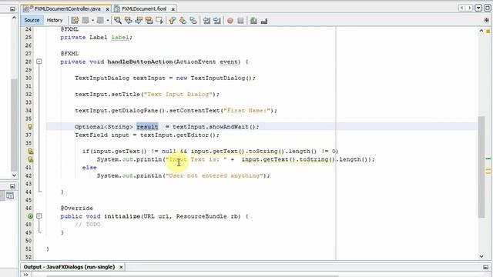493x277 pixels.
Task: Click the Uncomment code icon
Action: coord(264,21)
